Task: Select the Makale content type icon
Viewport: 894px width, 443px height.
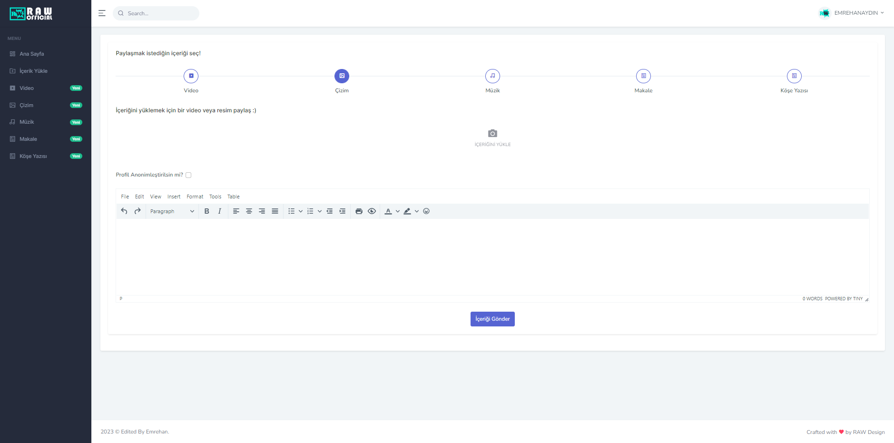Action: click(643, 76)
